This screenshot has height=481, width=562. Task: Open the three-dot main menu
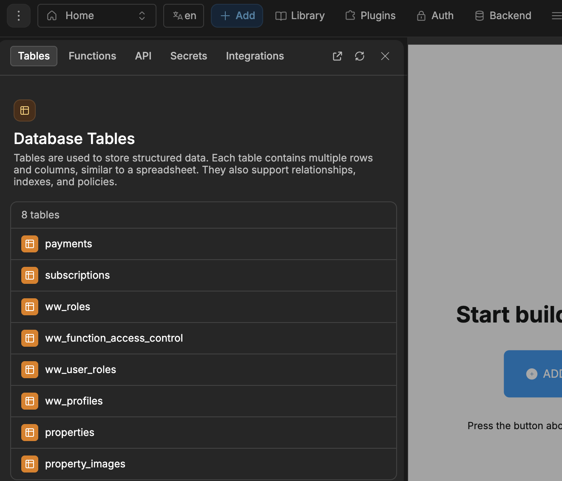tap(19, 16)
